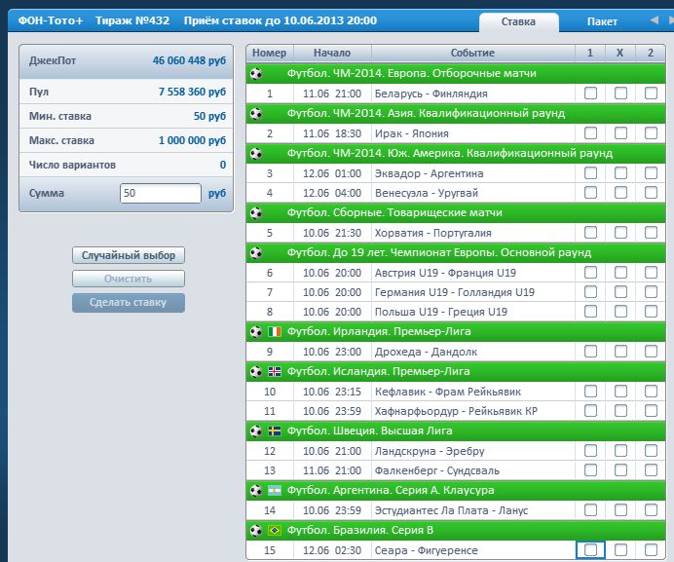Screen dimensions: 674x562
Task: Click the Argentina flag icon
Action: (x=275, y=490)
